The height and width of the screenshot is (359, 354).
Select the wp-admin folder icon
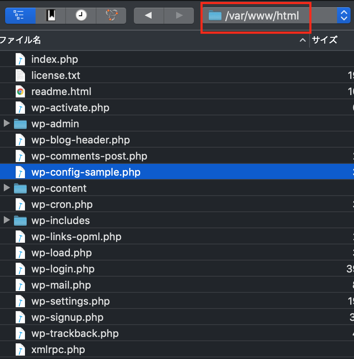click(20, 124)
